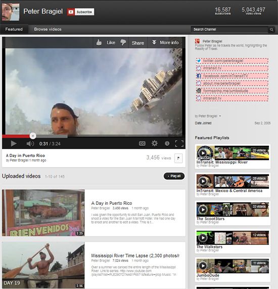
Task: Expand the More info panel
Action: click(x=165, y=43)
